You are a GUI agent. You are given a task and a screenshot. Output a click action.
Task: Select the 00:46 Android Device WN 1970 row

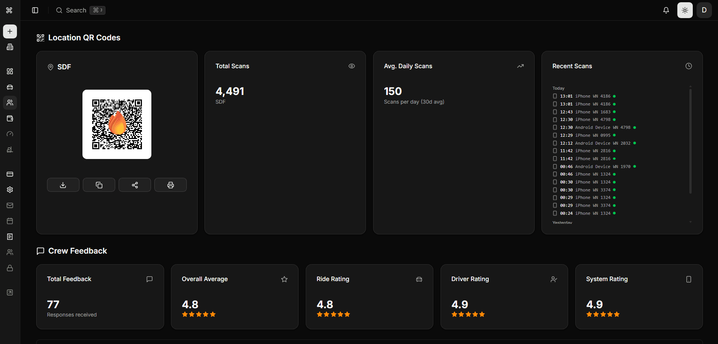pyautogui.click(x=595, y=167)
